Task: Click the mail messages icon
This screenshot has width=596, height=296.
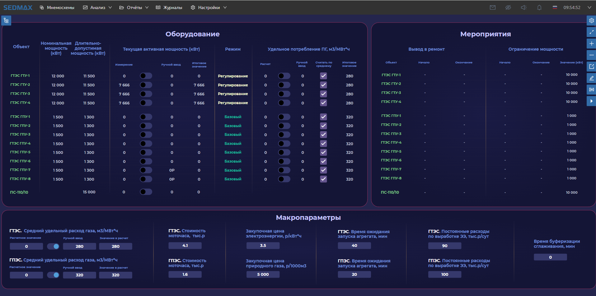Action: click(x=492, y=7)
